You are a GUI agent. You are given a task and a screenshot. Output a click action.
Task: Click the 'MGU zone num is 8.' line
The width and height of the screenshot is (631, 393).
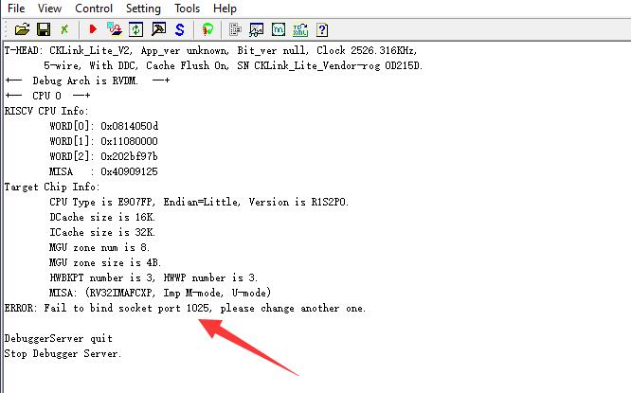point(99,247)
